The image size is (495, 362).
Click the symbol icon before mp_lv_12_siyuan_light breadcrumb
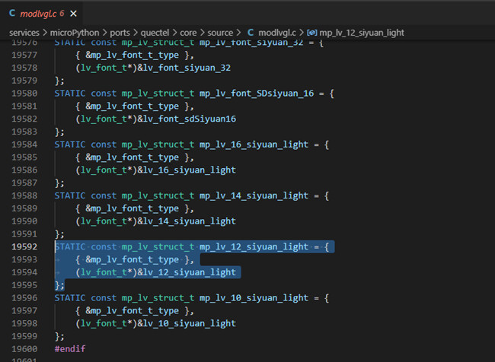pos(312,33)
